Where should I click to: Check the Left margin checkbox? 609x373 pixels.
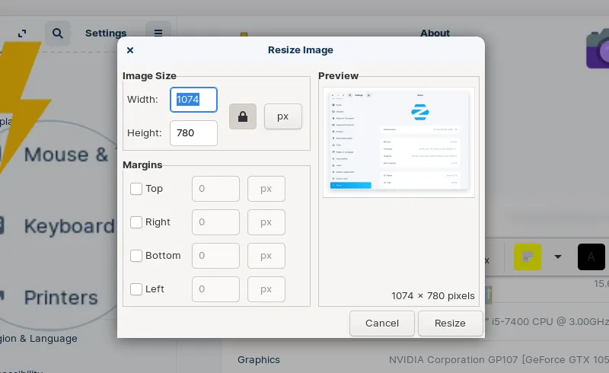[x=136, y=289]
